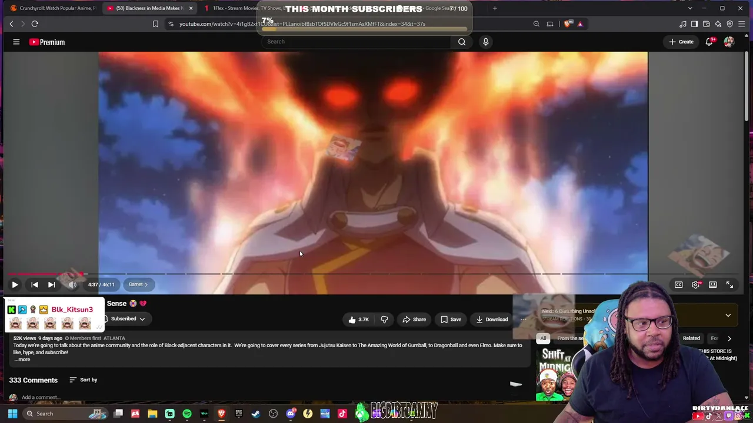
Task: Focus the Add a comment field
Action: click(41, 398)
